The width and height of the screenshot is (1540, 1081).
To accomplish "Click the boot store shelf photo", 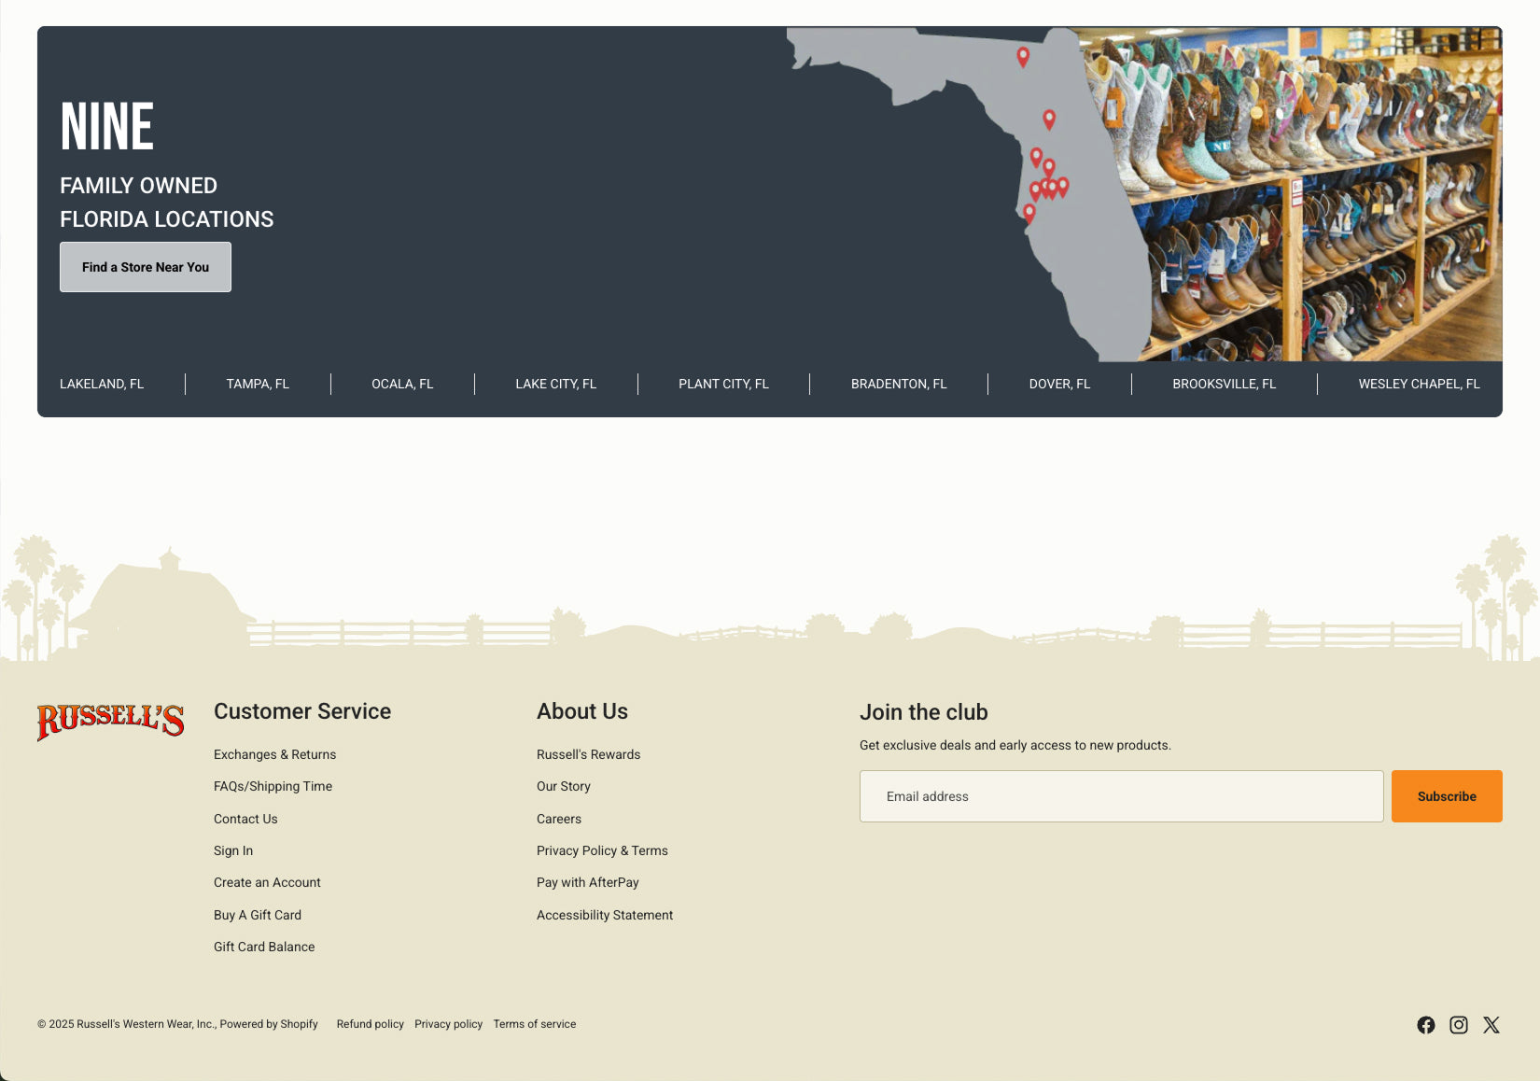I will [1325, 196].
